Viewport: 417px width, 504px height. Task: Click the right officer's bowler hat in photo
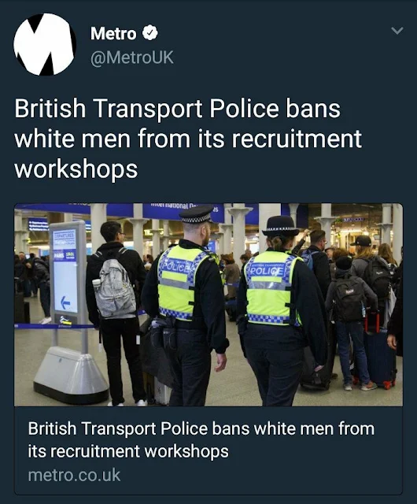(x=280, y=226)
